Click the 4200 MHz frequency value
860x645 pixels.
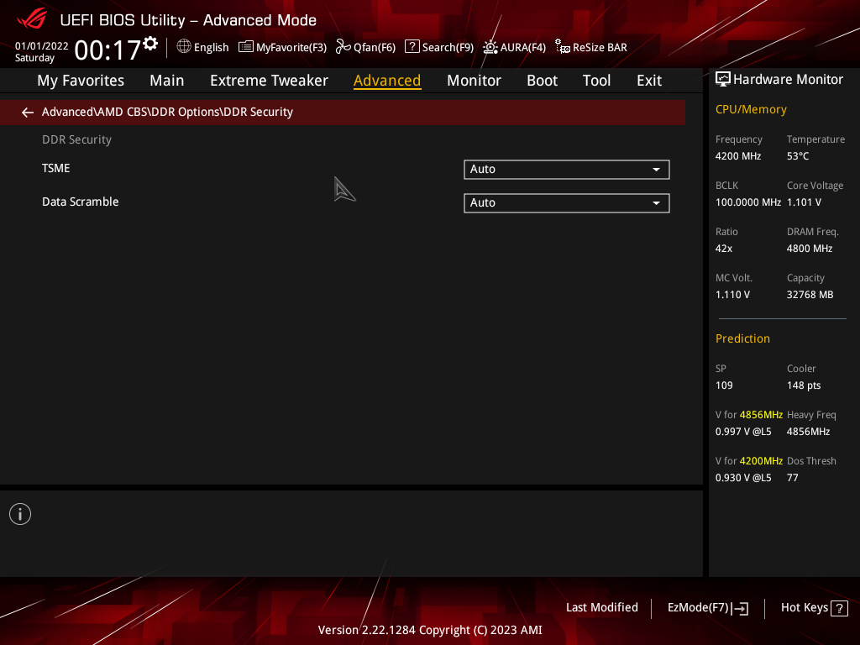[738, 156]
